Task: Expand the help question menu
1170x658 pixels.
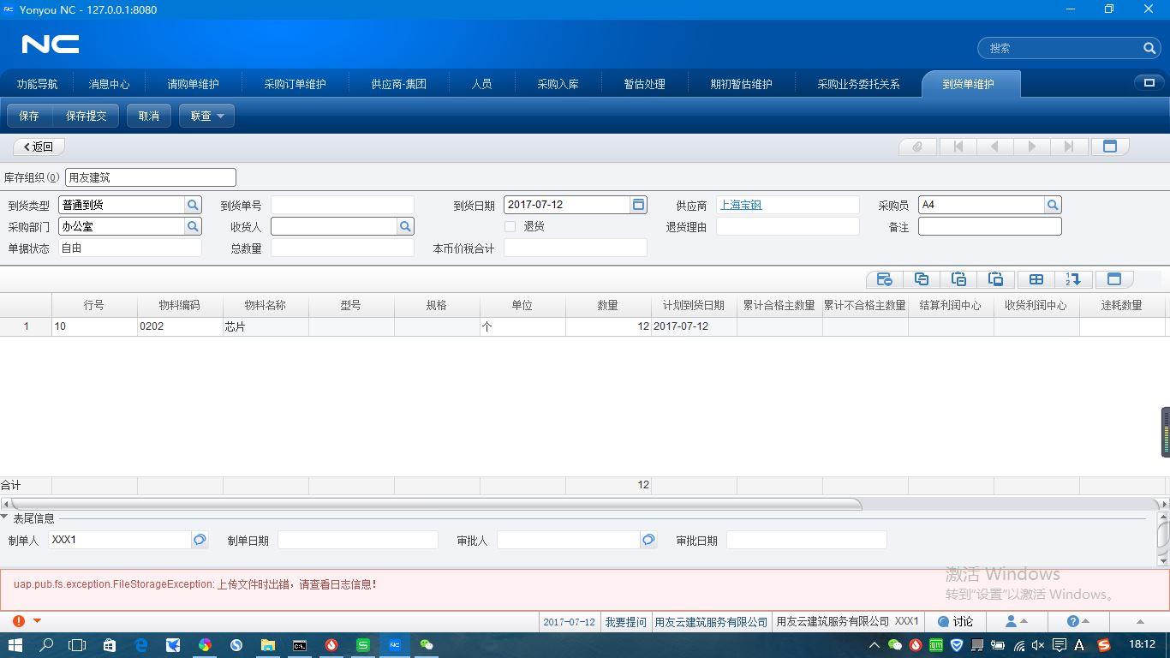Action: click(1077, 621)
